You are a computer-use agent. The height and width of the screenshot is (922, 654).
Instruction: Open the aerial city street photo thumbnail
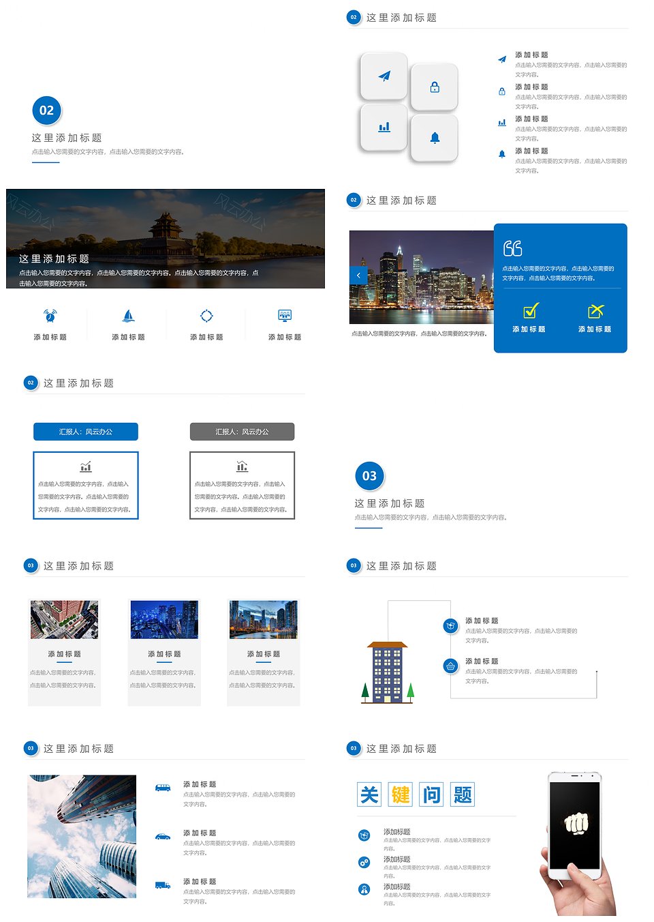(x=65, y=619)
